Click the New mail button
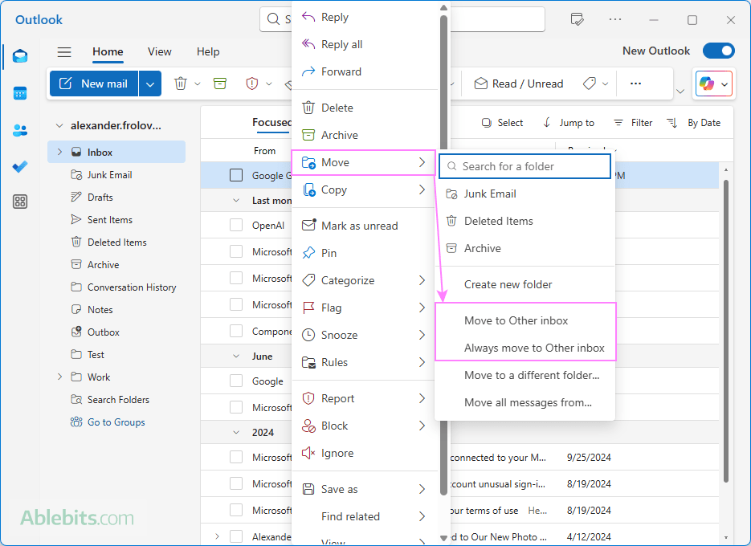The width and height of the screenshot is (751, 546). pyautogui.click(x=94, y=84)
